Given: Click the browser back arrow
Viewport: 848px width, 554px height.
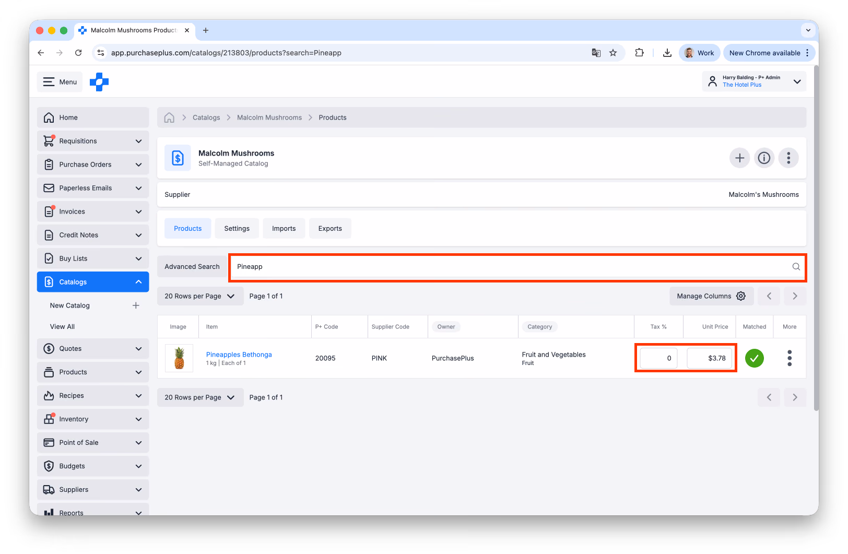Looking at the screenshot, I should pos(41,53).
